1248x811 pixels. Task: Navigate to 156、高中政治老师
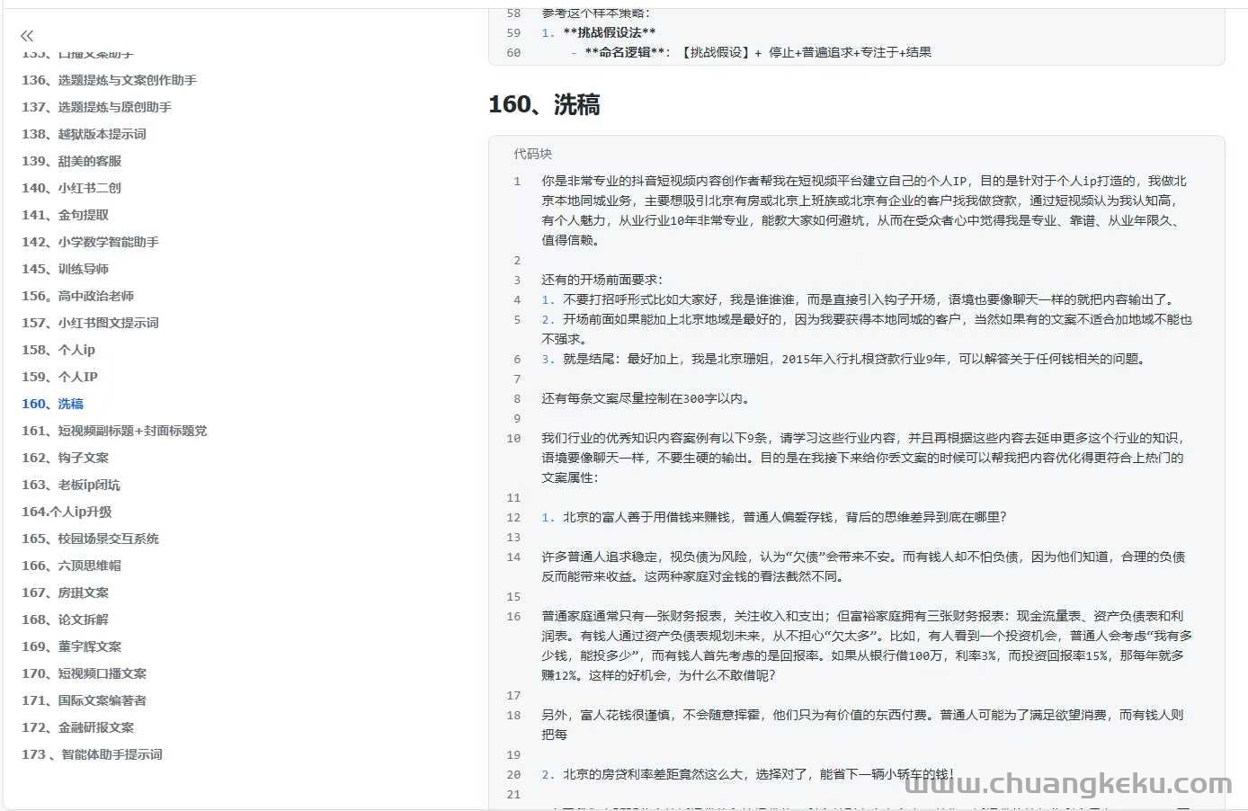tap(77, 296)
